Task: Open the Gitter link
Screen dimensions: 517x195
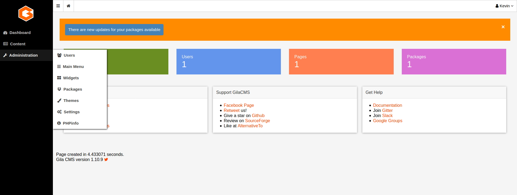Action: [x=387, y=111]
